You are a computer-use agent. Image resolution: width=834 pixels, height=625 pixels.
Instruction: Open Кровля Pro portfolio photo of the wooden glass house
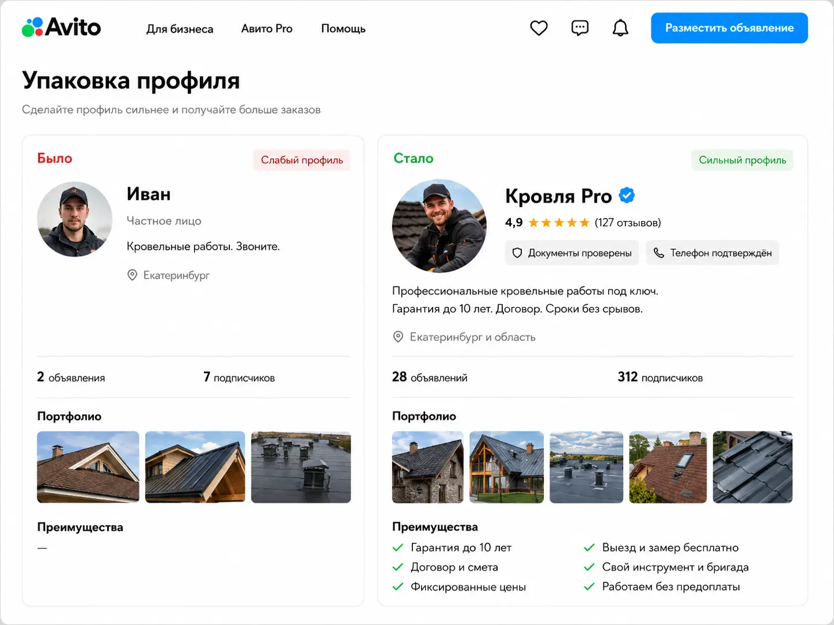[507, 467]
